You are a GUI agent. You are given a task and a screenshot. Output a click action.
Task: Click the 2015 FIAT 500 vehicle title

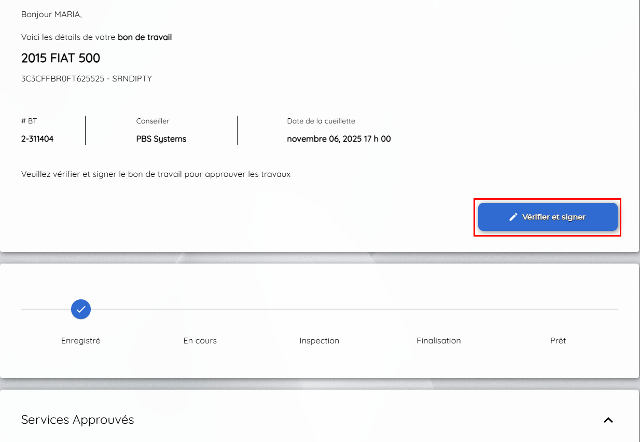pos(61,58)
